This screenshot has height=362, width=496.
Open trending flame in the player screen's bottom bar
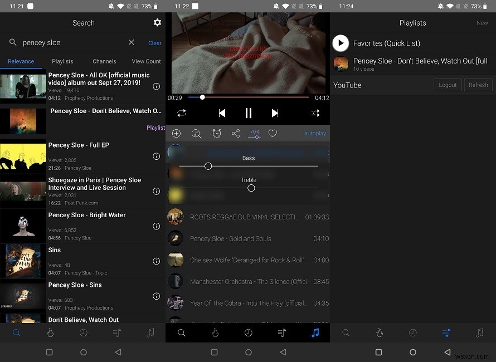[x=215, y=332]
